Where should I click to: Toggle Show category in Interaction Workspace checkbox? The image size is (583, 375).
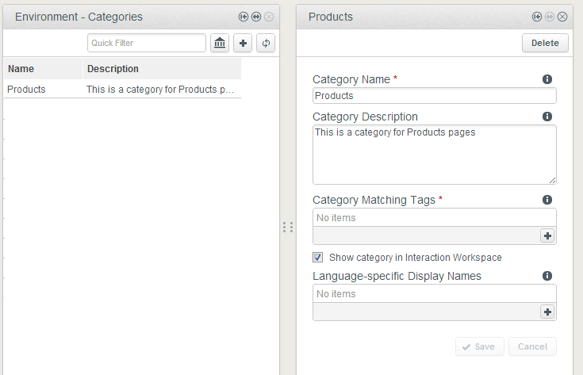click(x=317, y=257)
